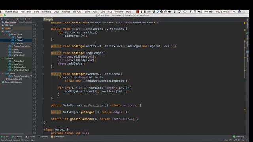Image resolution: width=253 pixels, height=142 pixels.
Task: Click the class icon beside GraphOperations
Action: coord(9,46)
